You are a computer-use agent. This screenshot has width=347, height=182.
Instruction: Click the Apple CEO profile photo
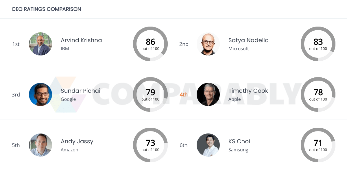pyautogui.click(x=208, y=94)
